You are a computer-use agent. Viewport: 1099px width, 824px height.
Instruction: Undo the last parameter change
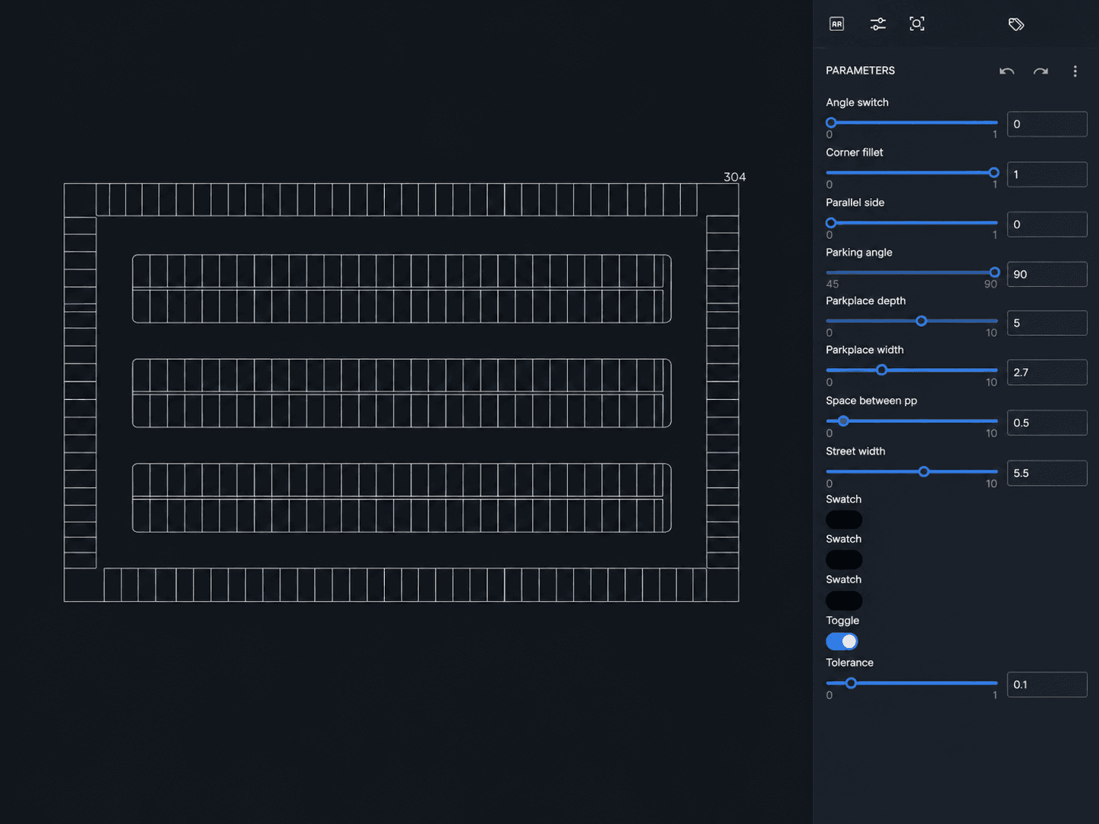(x=1007, y=71)
